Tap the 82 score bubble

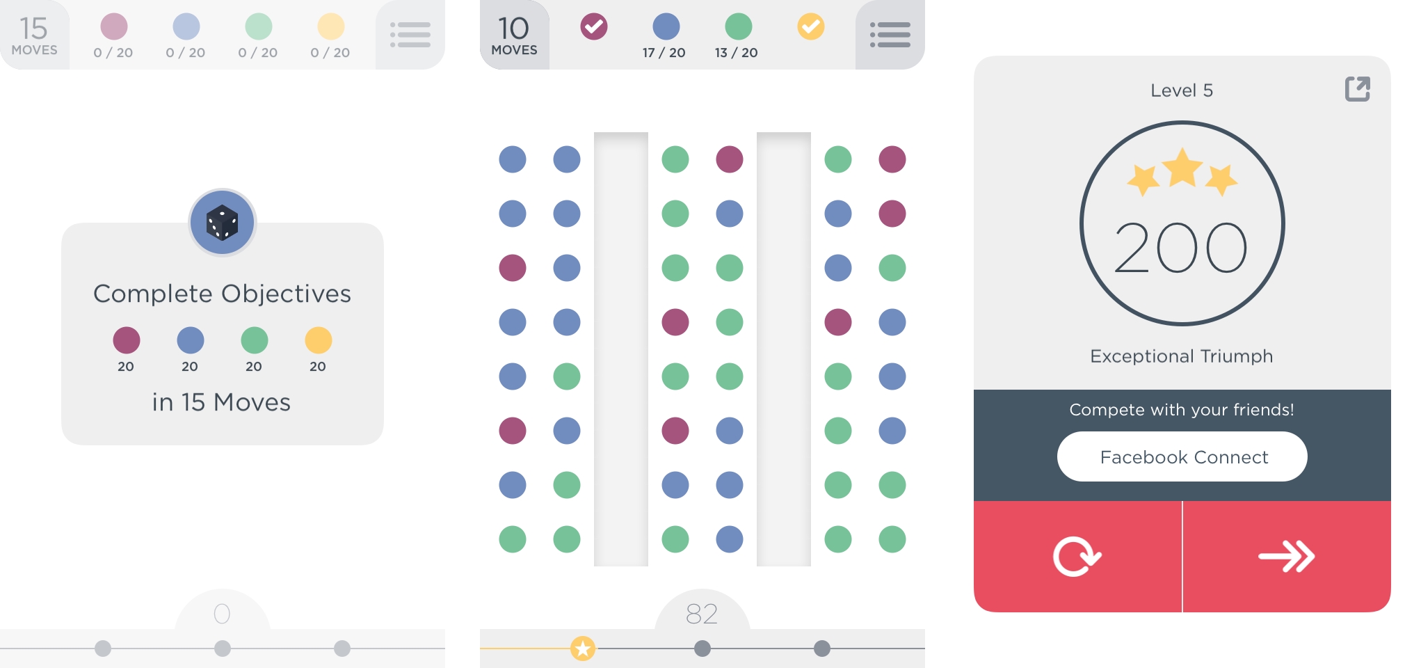click(x=702, y=612)
